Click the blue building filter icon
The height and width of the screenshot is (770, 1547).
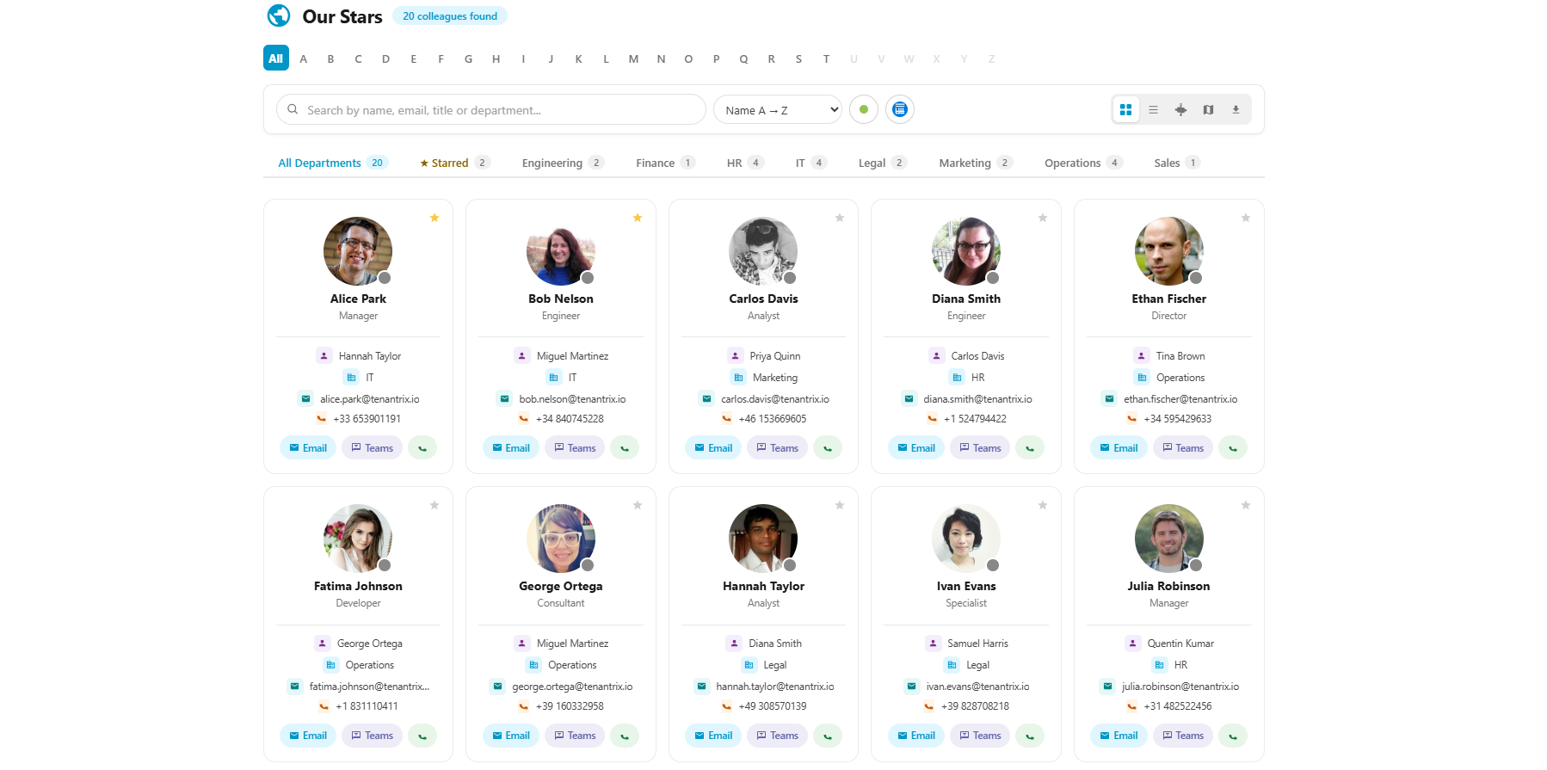[899, 110]
